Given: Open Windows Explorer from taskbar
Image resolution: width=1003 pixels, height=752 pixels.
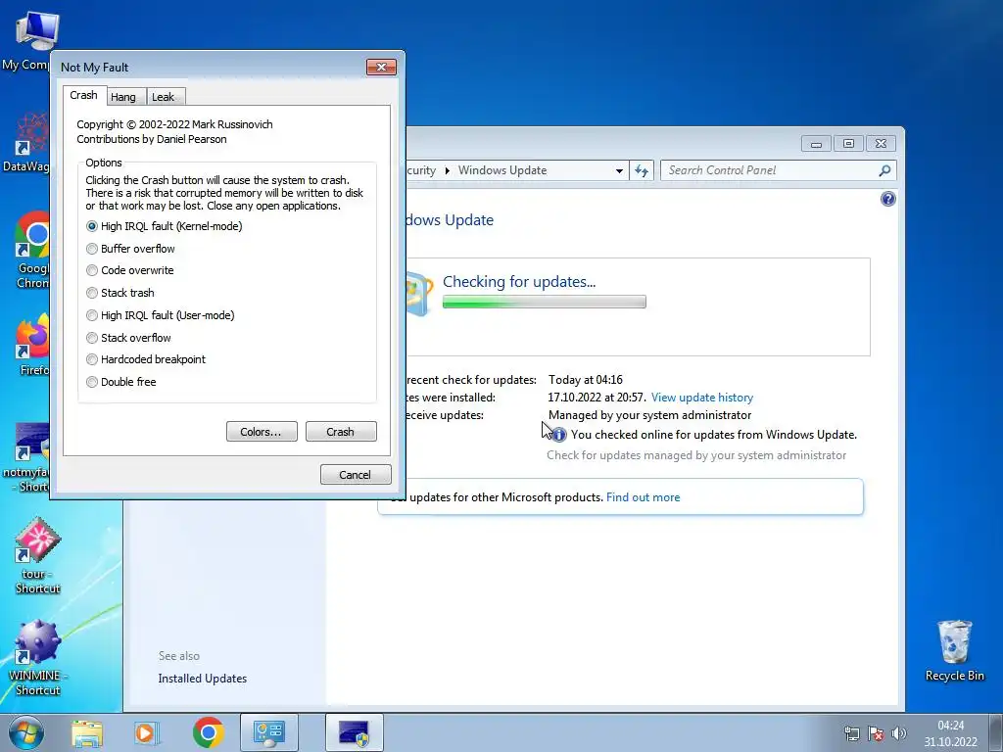Looking at the screenshot, I should [x=87, y=732].
